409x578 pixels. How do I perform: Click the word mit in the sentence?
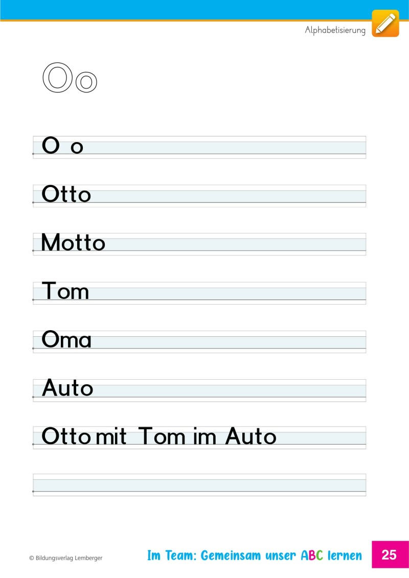[111, 436]
